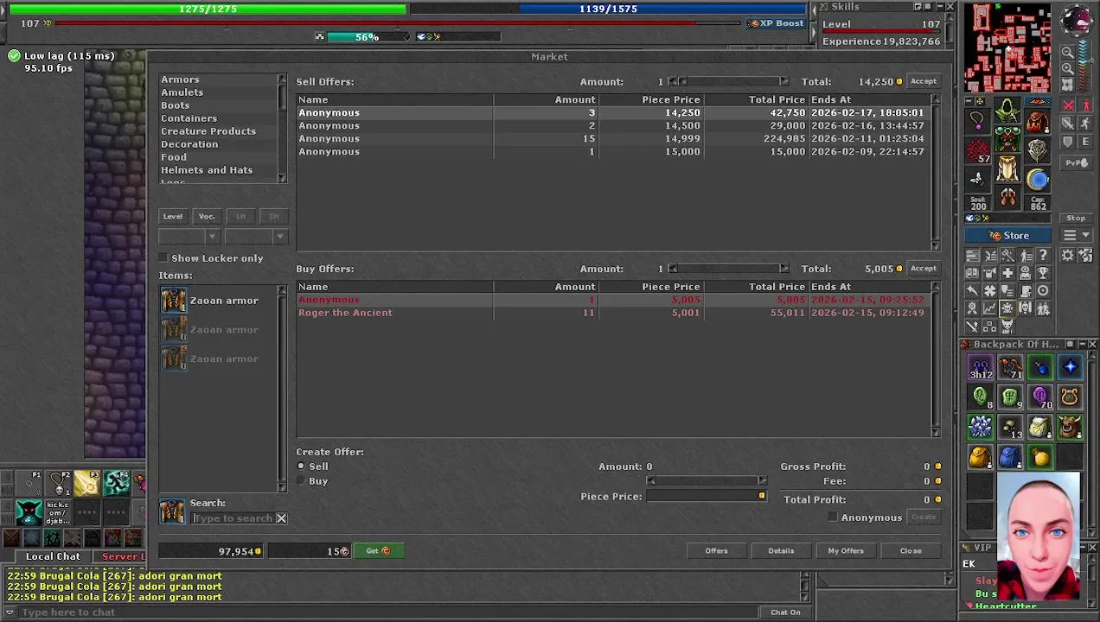Open the trophy icon in side panel
Image resolution: width=1100 pixels, height=622 pixels.
pyautogui.click(x=1043, y=273)
